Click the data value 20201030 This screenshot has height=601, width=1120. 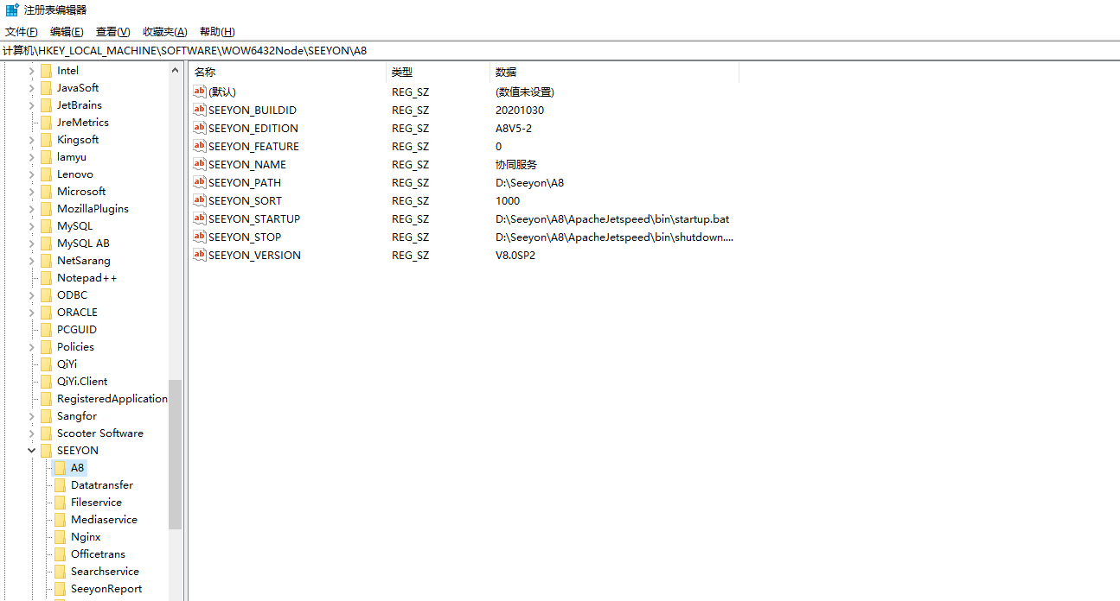click(520, 110)
